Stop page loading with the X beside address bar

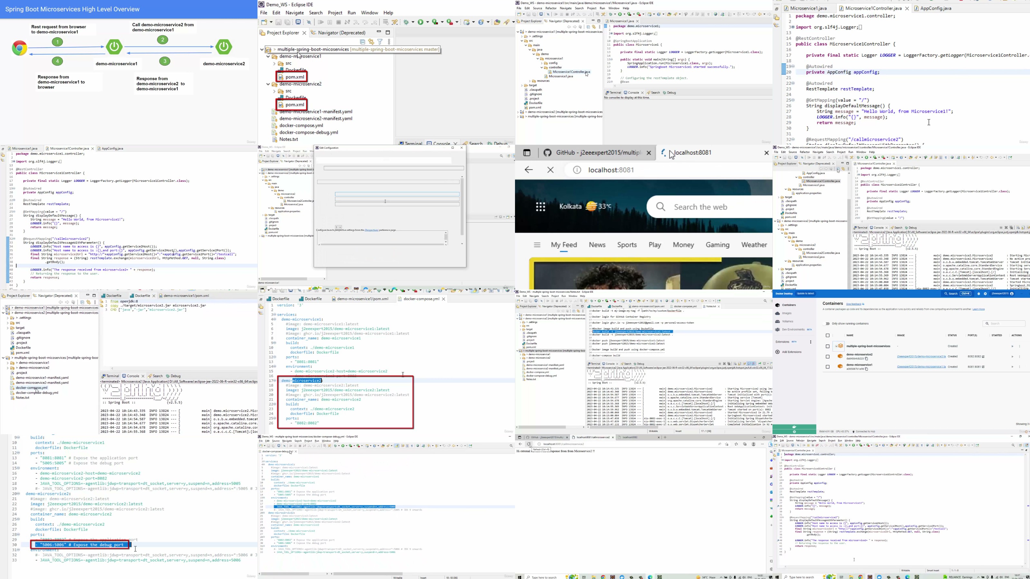pyautogui.click(x=551, y=170)
